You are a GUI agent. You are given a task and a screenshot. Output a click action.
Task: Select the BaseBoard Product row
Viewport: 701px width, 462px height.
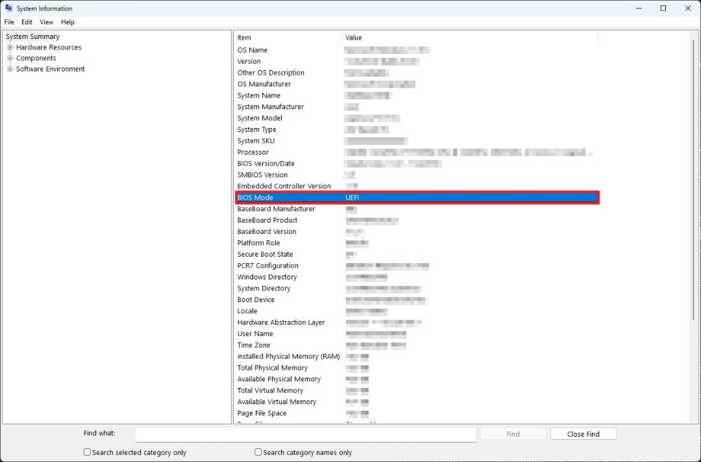417,220
